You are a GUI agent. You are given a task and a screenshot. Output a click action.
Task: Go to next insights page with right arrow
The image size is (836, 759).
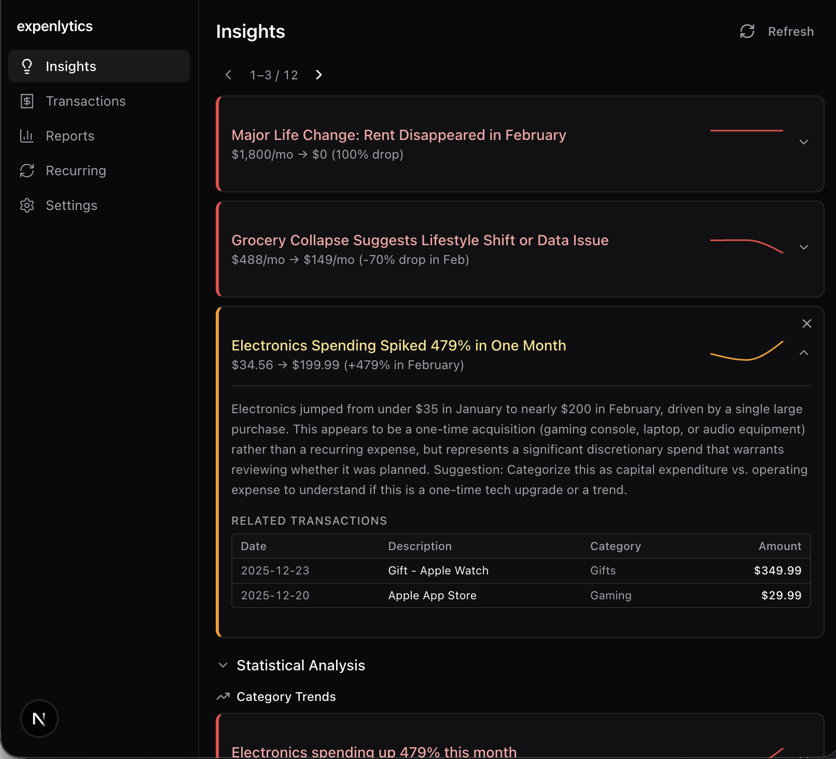318,75
